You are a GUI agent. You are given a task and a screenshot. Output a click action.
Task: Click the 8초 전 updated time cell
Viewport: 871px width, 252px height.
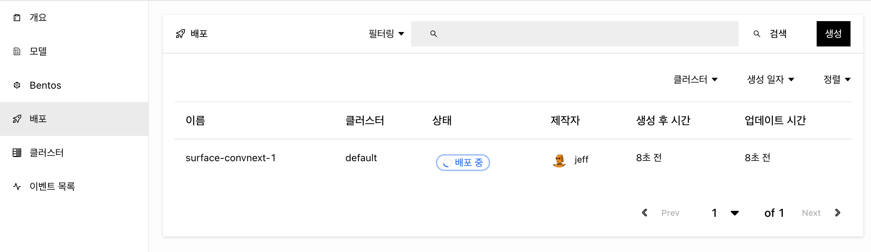click(x=758, y=158)
